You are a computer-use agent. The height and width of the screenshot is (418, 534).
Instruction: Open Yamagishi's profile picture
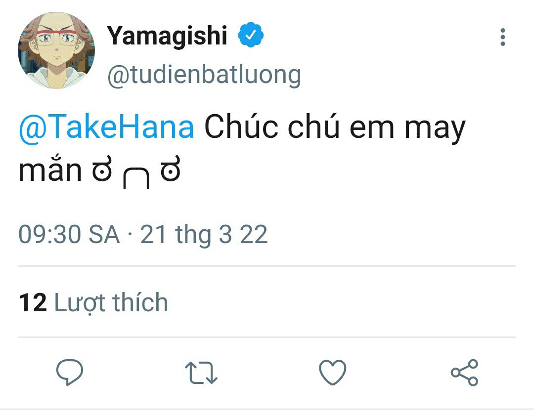click(x=56, y=50)
